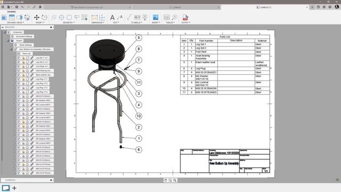
Task: Toggle checkbox for Leg Plug v7:2
Action: 19,83
